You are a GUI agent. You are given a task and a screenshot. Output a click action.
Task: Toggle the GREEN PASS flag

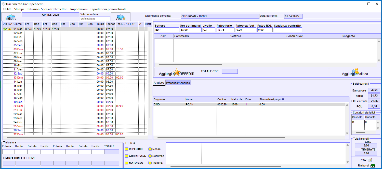coord(127,156)
